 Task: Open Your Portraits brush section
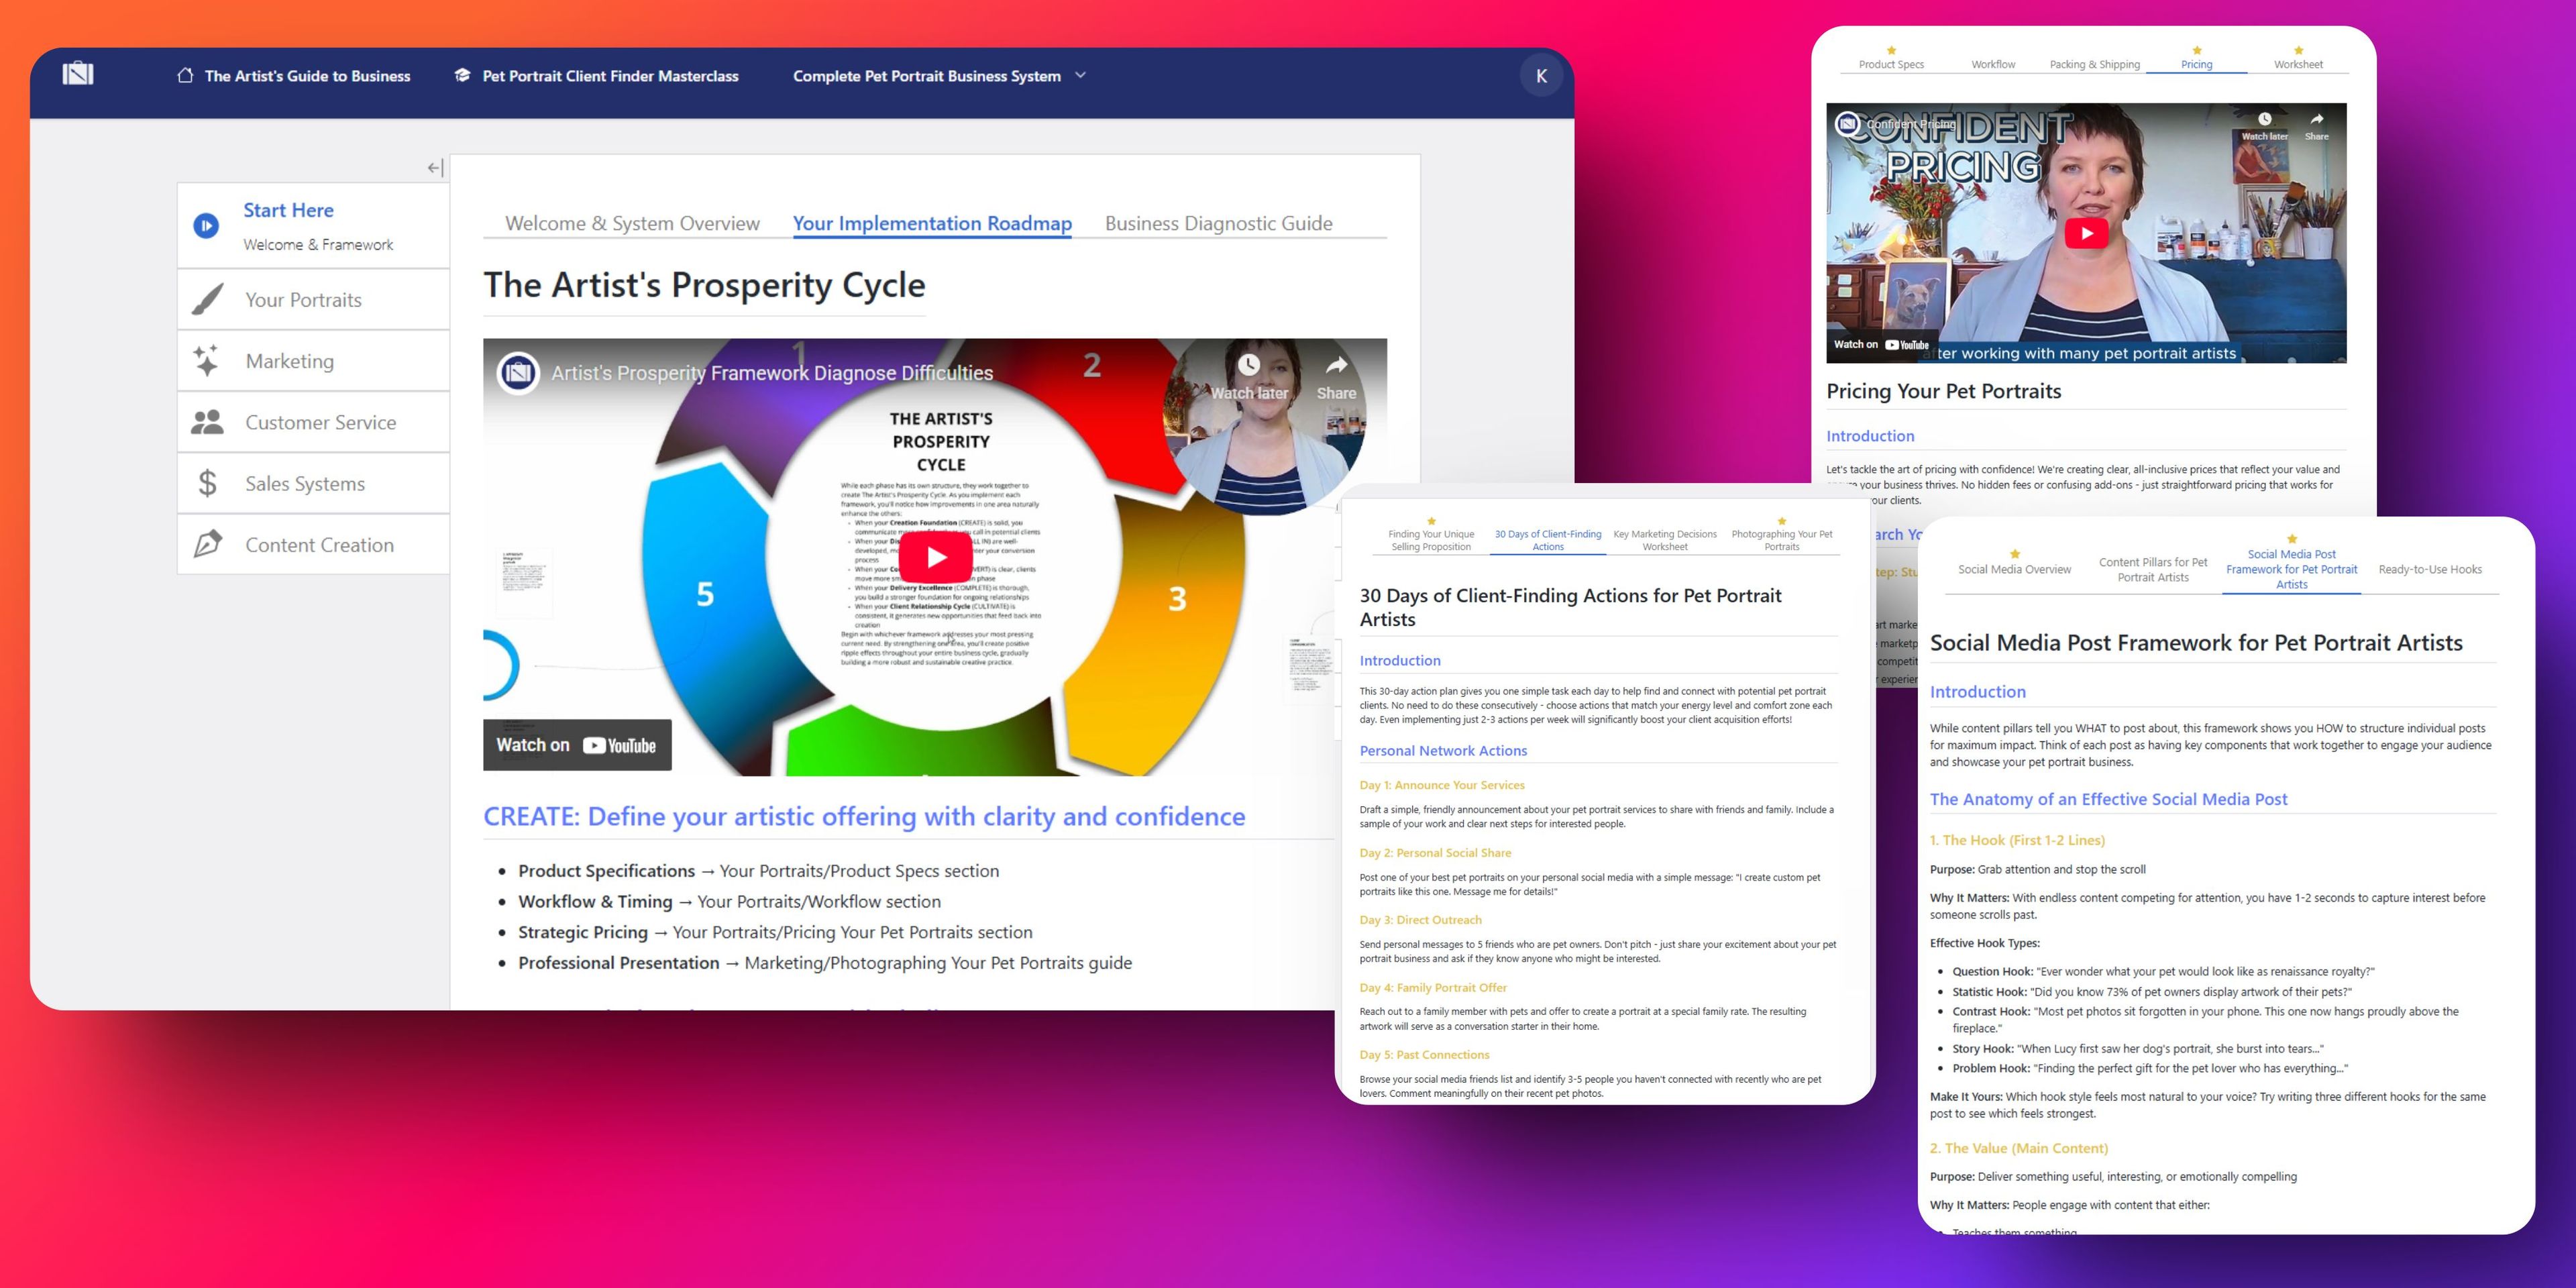pyautogui.click(x=304, y=300)
